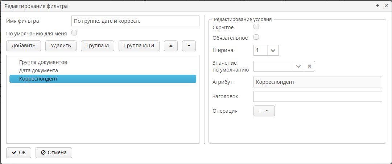The width and height of the screenshot is (392, 164).
Task: Click the move up arrow button
Action: pos(171,46)
